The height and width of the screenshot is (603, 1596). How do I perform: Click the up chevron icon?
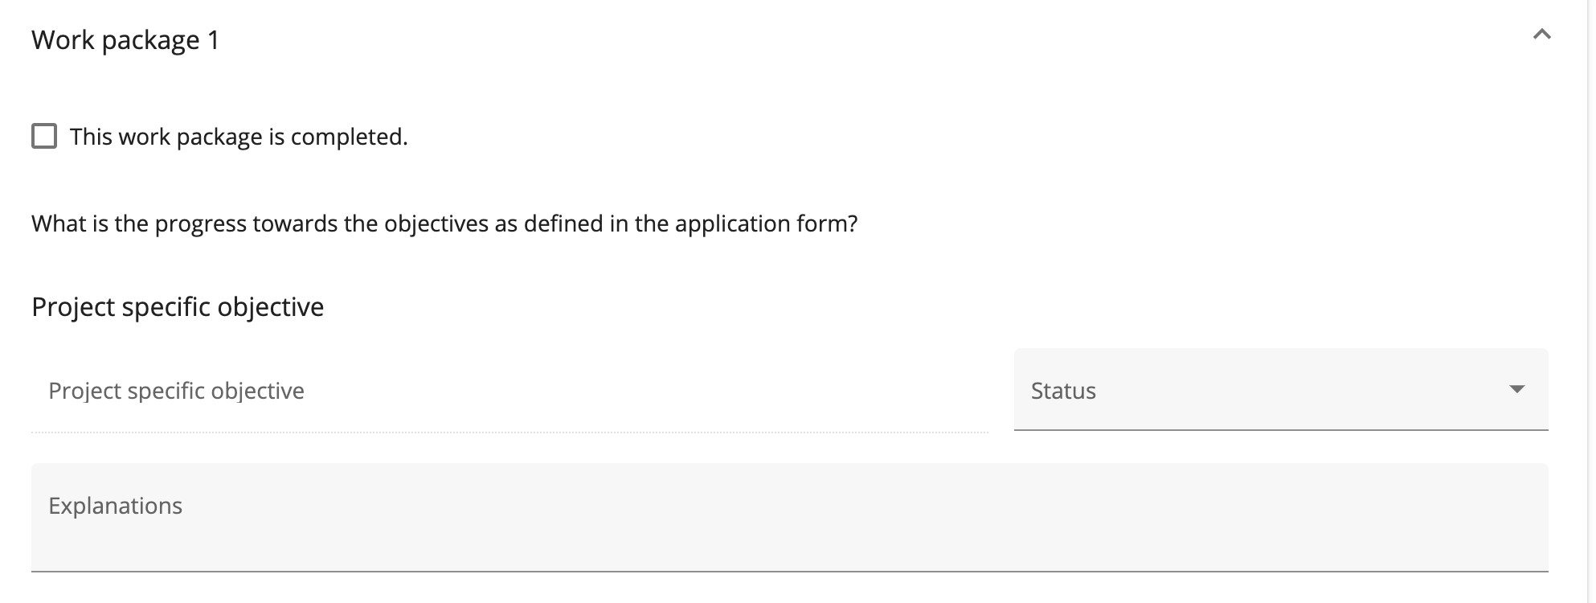(x=1541, y=35)
